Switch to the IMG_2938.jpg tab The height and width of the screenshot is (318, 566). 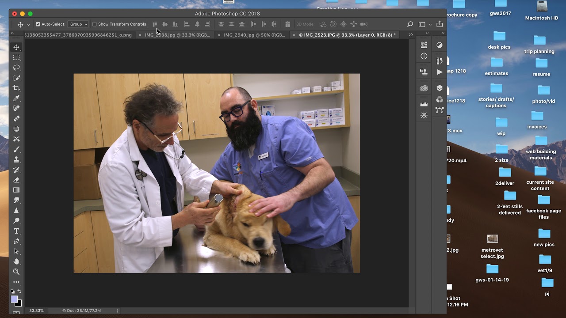tap(177, 35)
